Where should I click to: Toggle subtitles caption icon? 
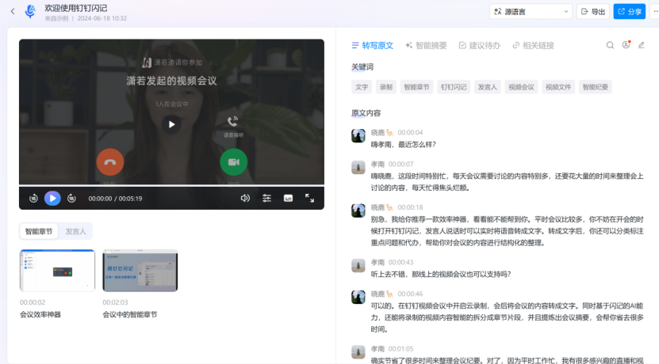(x=288, y=198)
